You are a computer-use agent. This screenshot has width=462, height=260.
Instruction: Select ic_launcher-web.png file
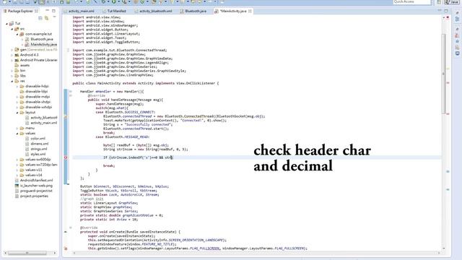click(x=34, y=186)
